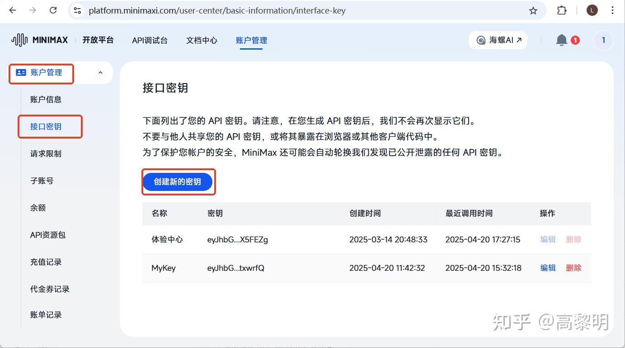
Task: Open 余额 from the sidebar
Action: pos(37,208)
